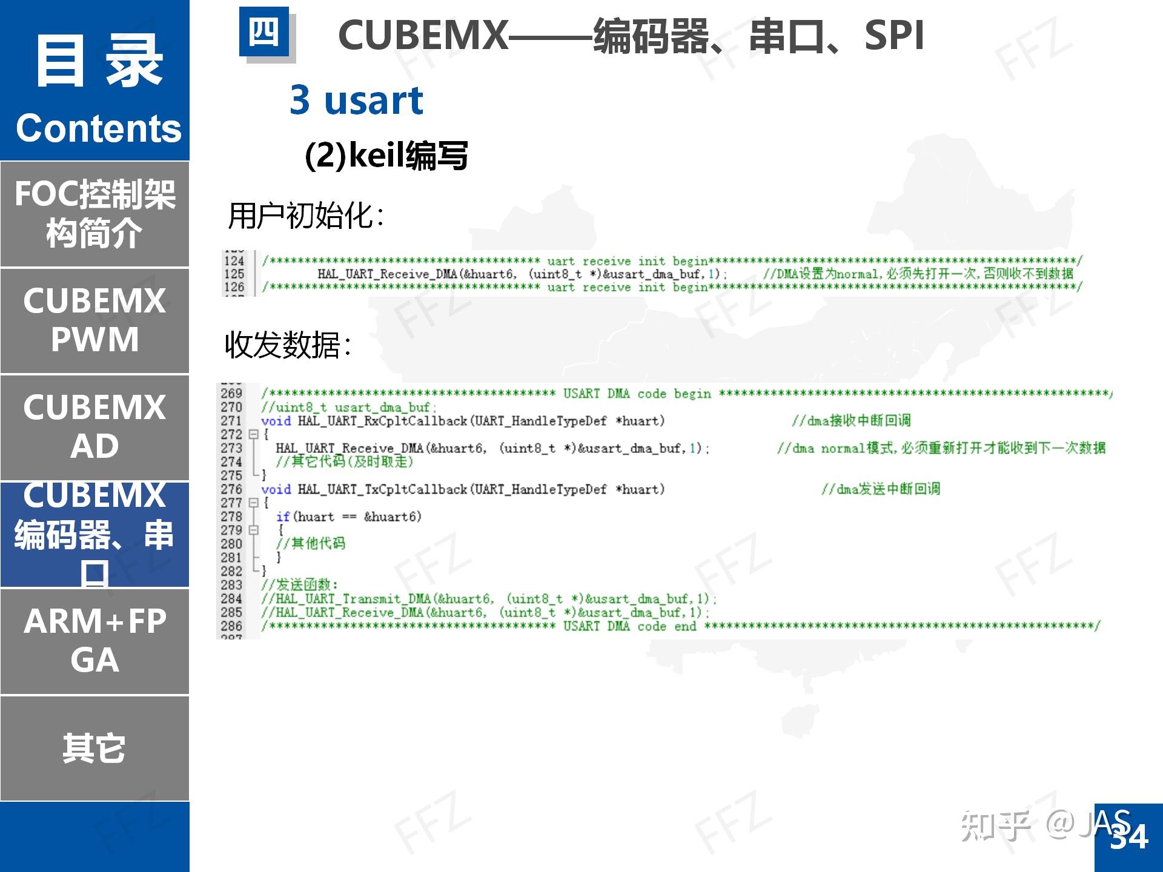This screenshot has width=1163, height=872.
Task: Open the ARM+FPGA sidebar section
Action: point(94,640)
